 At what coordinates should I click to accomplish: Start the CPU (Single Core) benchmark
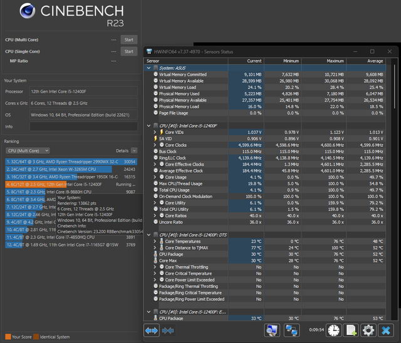[x=129, y=51]
